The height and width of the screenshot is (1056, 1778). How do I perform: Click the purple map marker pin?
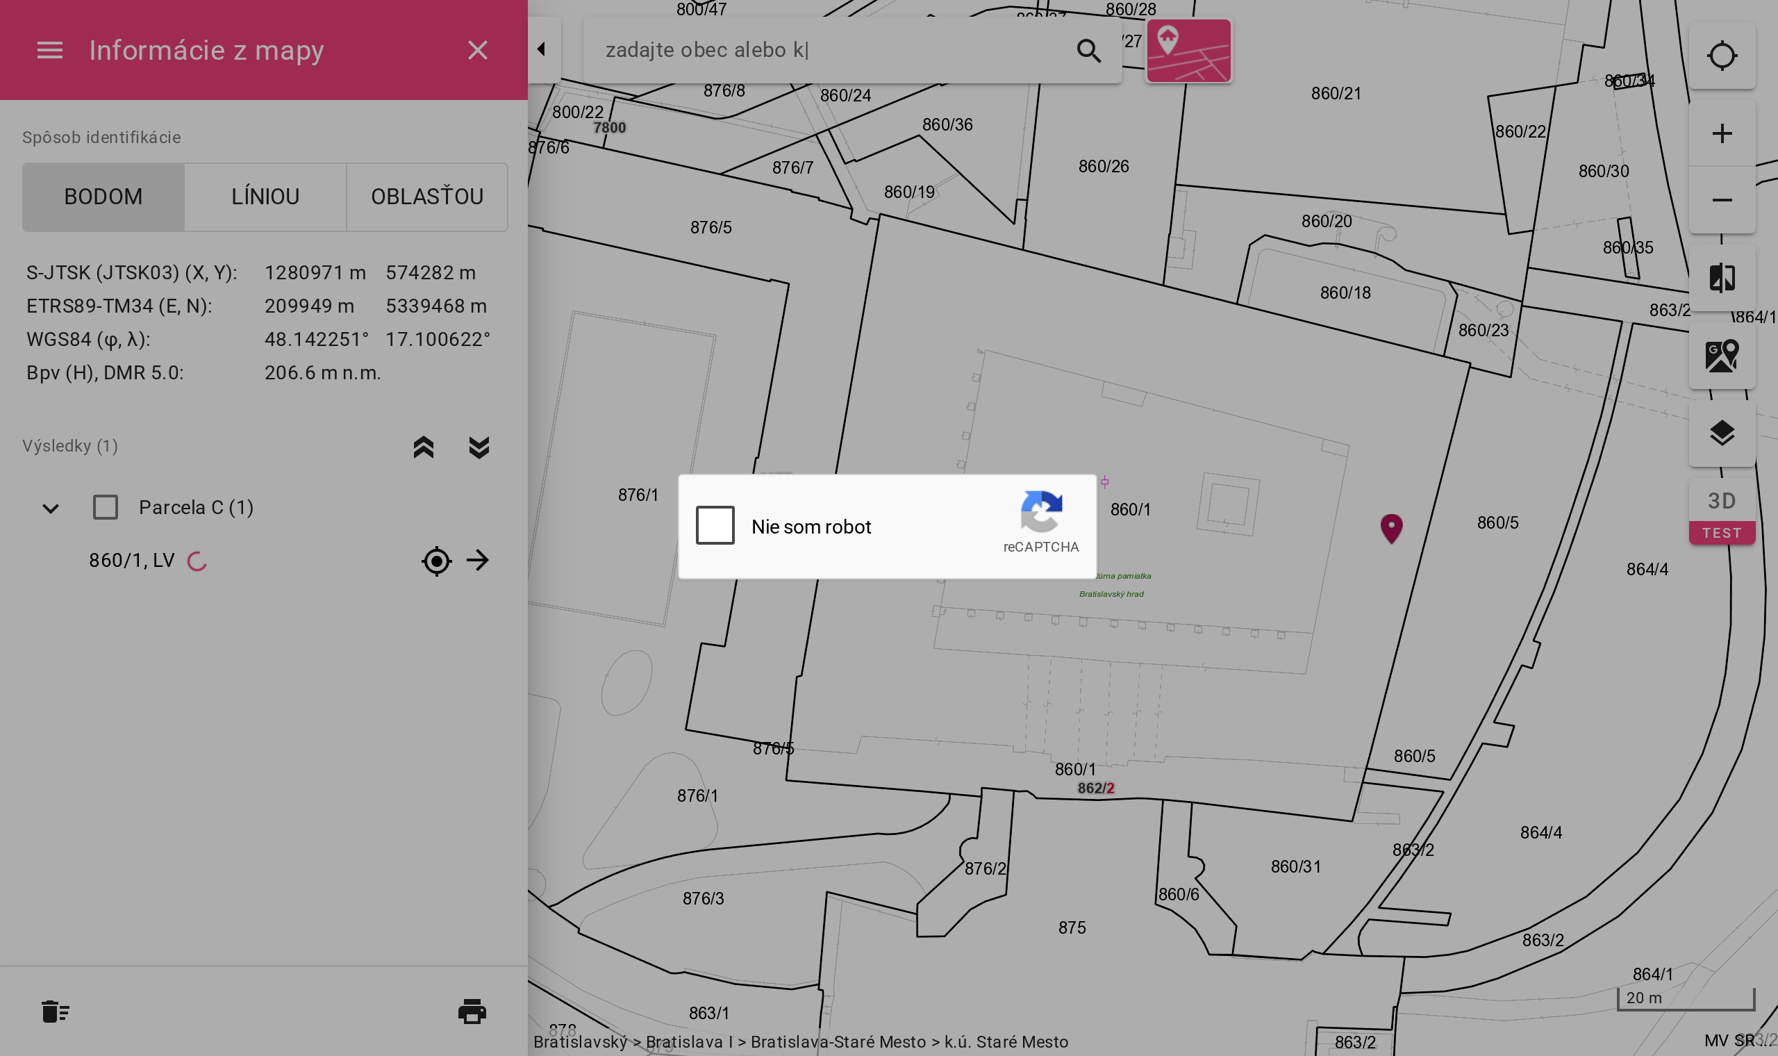click(x=1391, y=529)
